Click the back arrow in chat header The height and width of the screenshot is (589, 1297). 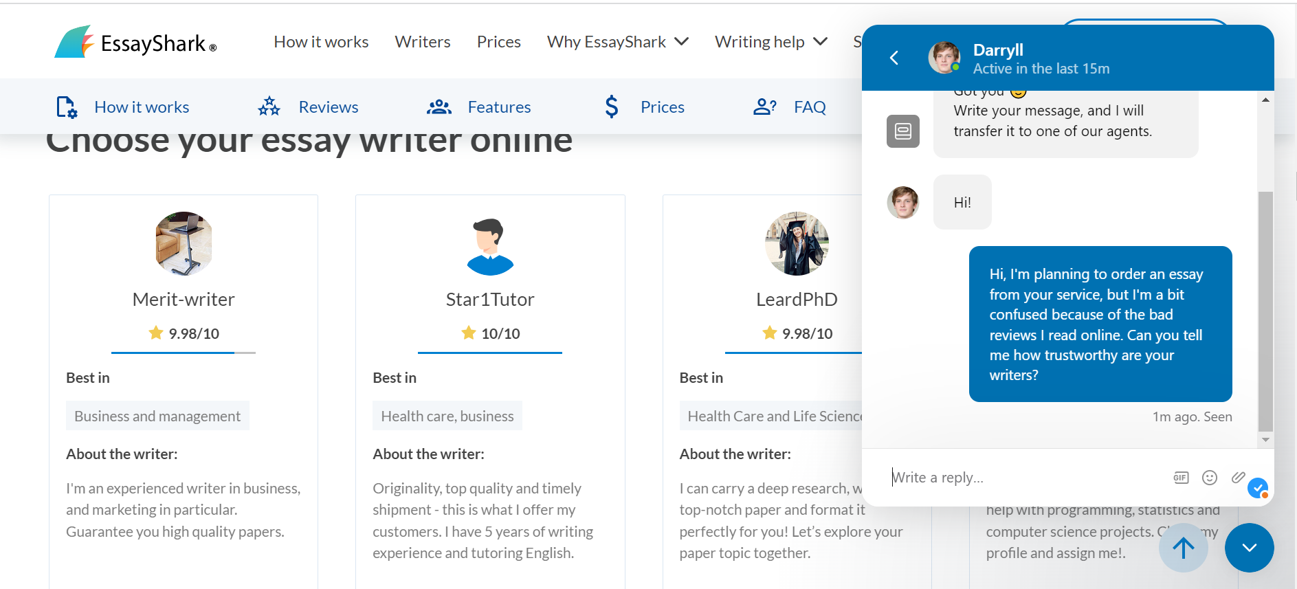894,58
